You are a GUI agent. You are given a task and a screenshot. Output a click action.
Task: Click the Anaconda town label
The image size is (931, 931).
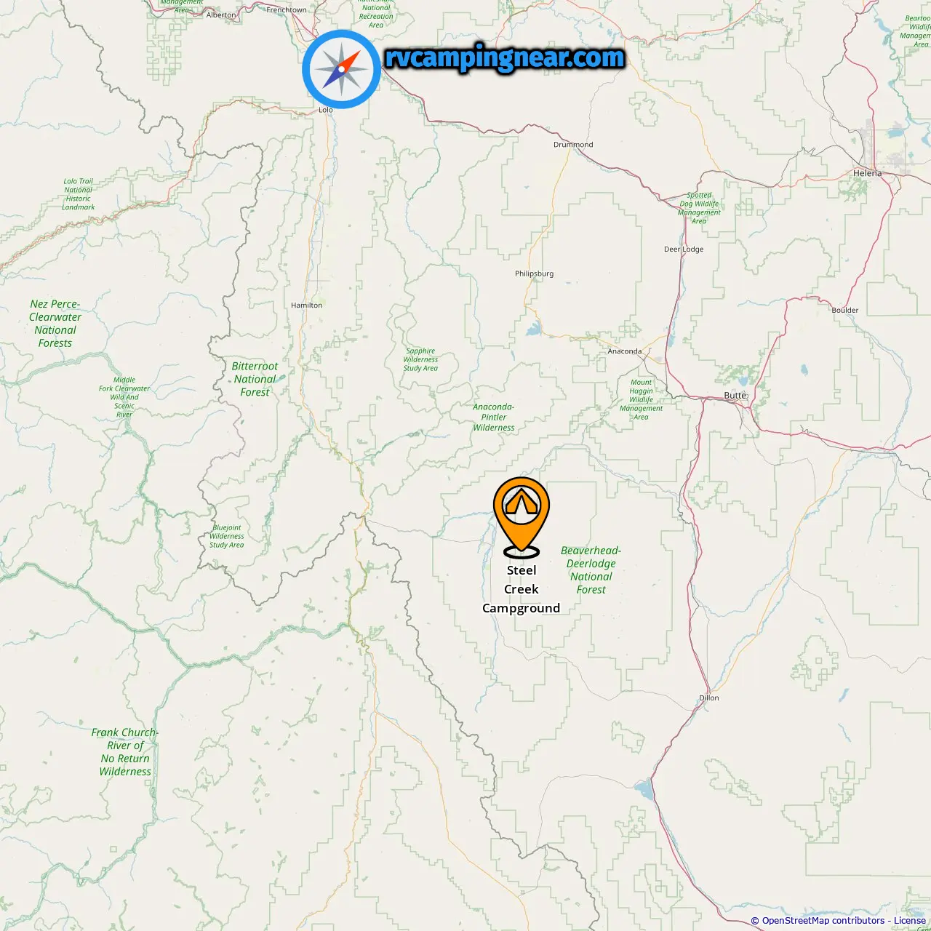coord(625,351)
